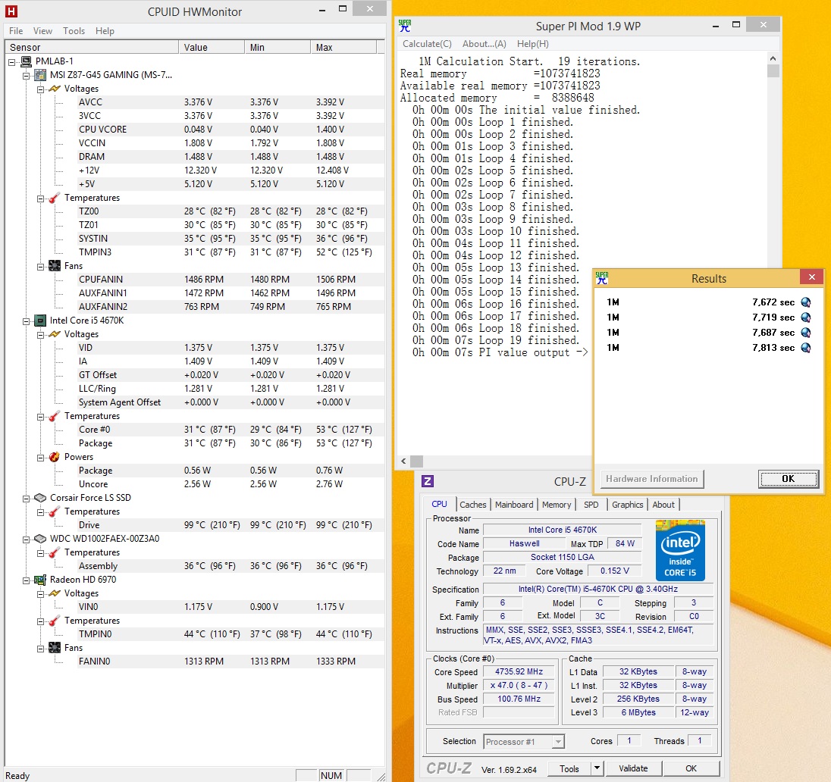Click the Intel Core i5 4670K chip icon
Image resolution: width=831 pixels, height=782 pixels.
pyautogui.click(x=40, y=320)
